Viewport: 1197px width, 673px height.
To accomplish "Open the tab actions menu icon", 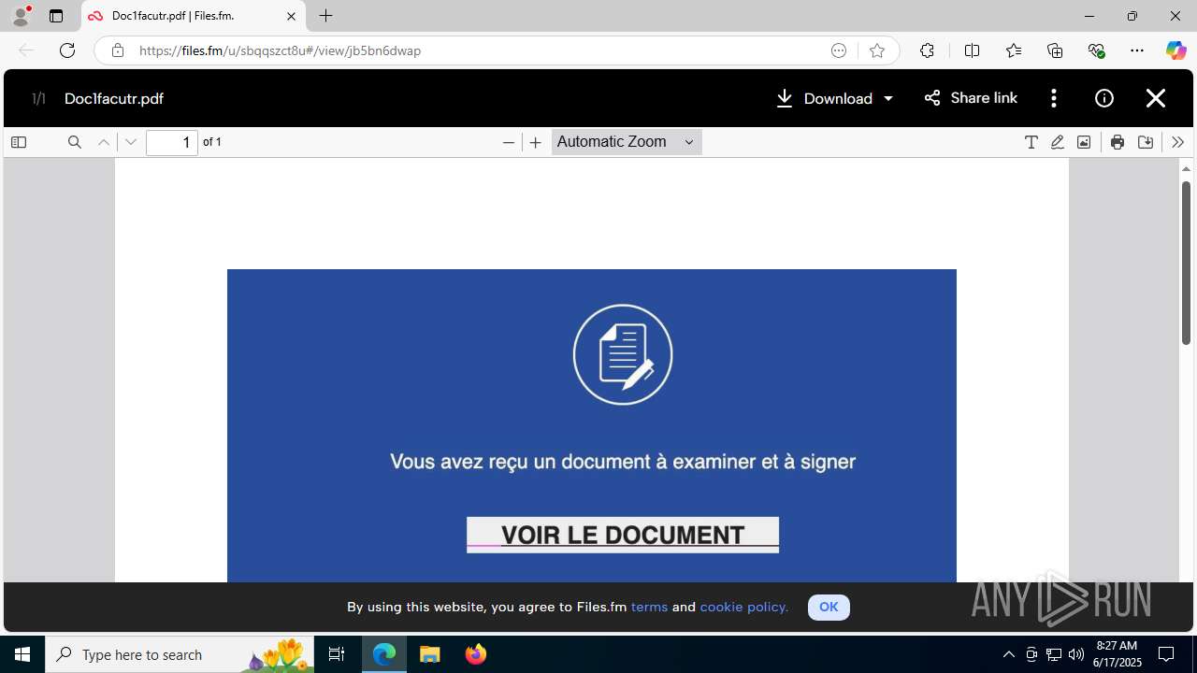I will [x=56, y=16].
